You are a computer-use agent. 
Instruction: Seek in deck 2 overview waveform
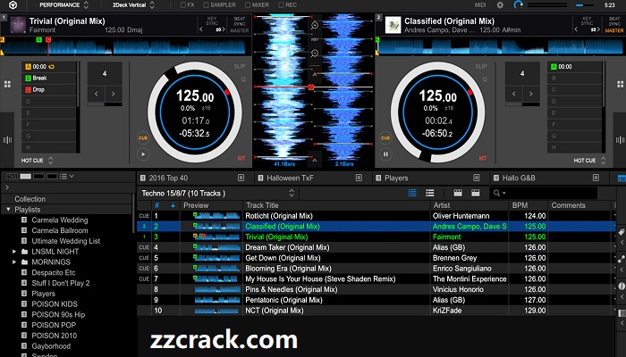(x=501, y=46)
